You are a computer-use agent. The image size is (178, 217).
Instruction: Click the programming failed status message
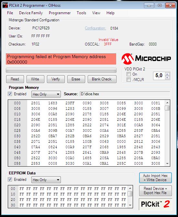tap(61, 59)
